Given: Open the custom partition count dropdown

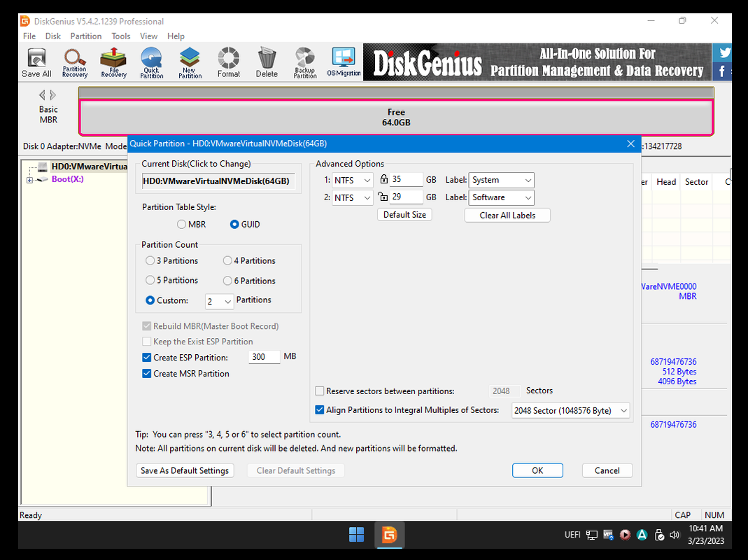Looking at the screenshot, I should (x=219, y=301).
